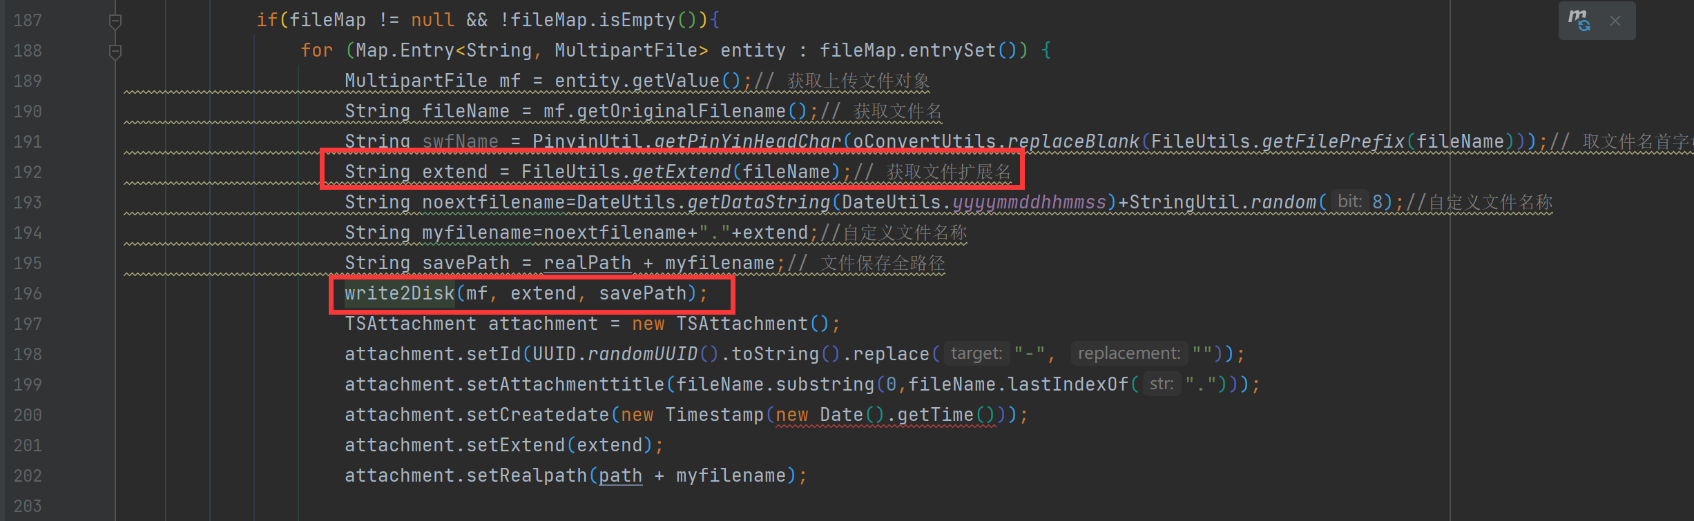Click noextfilename declaration on line 193
This screenshot has height=521, width=1694.
pos(494,202)
